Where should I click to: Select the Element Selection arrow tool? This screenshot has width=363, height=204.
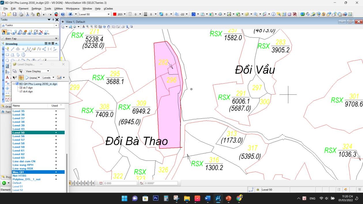pos(4,32)
